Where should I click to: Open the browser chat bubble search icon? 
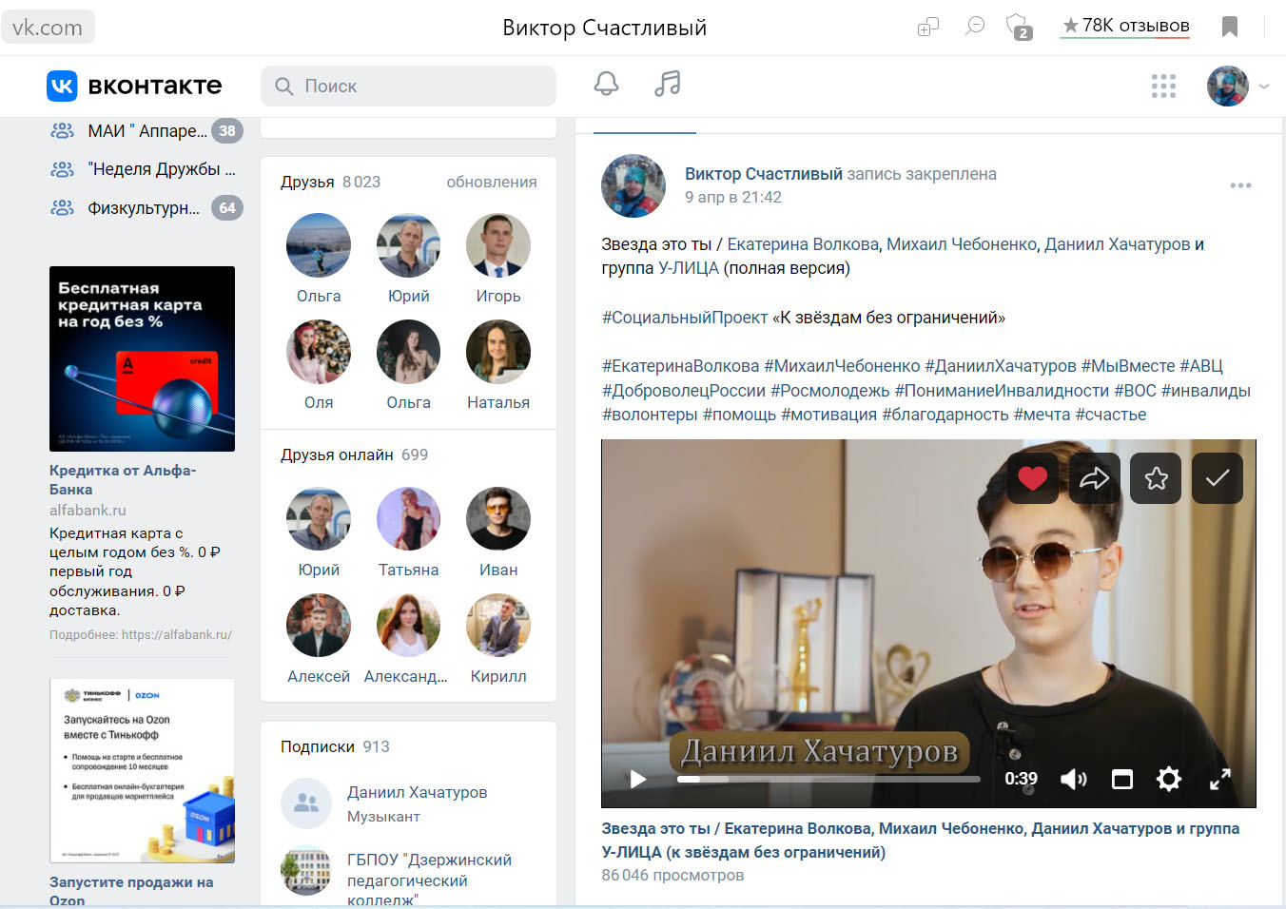click(x=975, y=27)
